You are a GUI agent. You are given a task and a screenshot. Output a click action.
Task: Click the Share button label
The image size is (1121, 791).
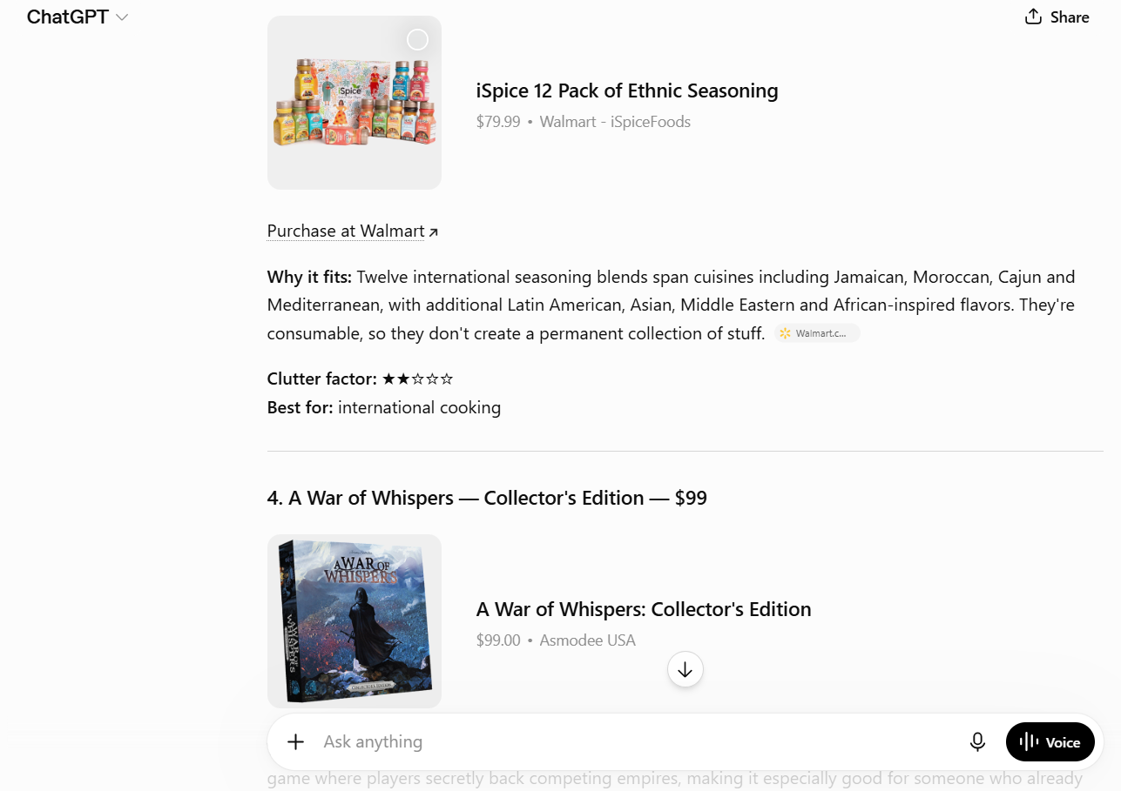[x=1070, y=17]
